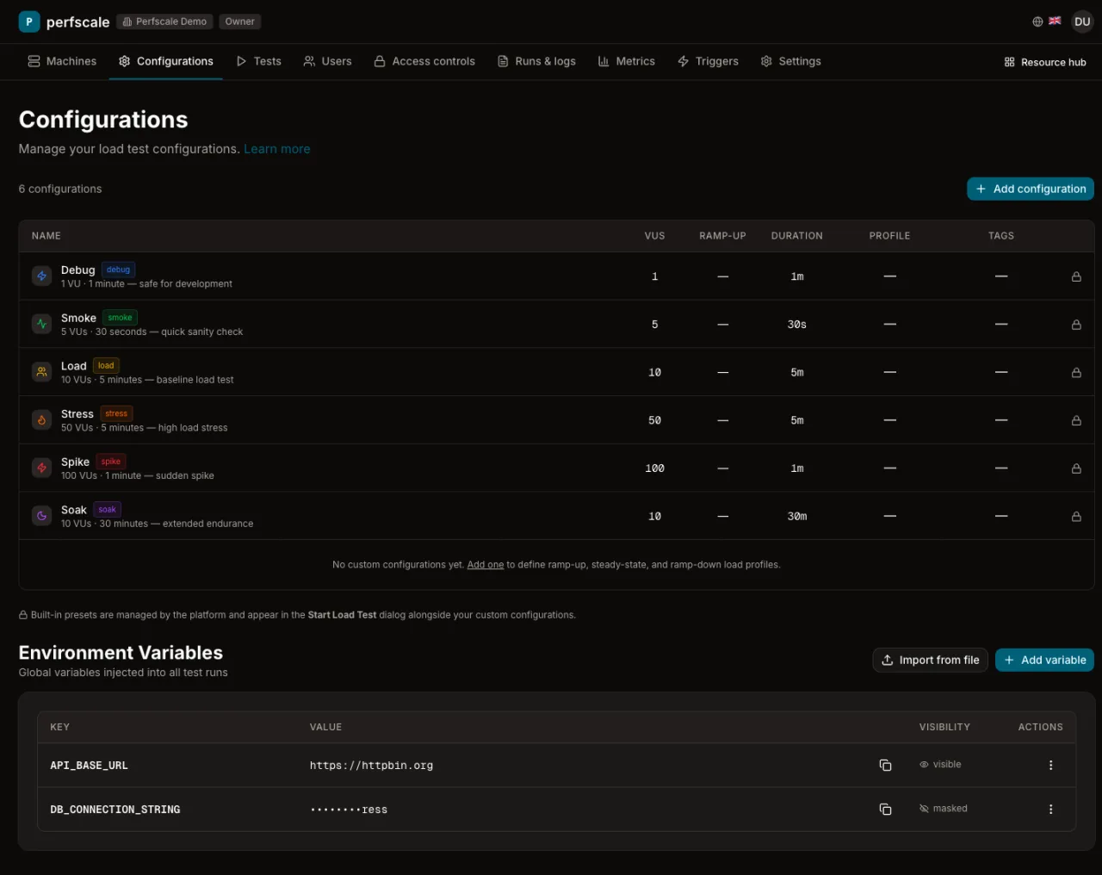Select the Configurations tab
The height and width of the screenshot is (875, 1102).
(x=166, y=61)
